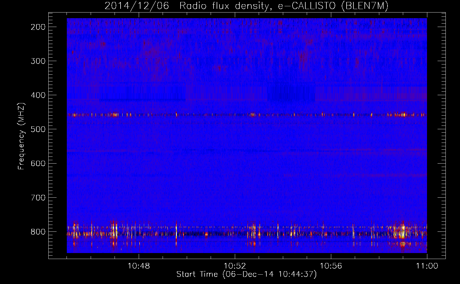The image size is (460, 284).
Task: Click the 200 frequency tick label
Action: point(38,27)
